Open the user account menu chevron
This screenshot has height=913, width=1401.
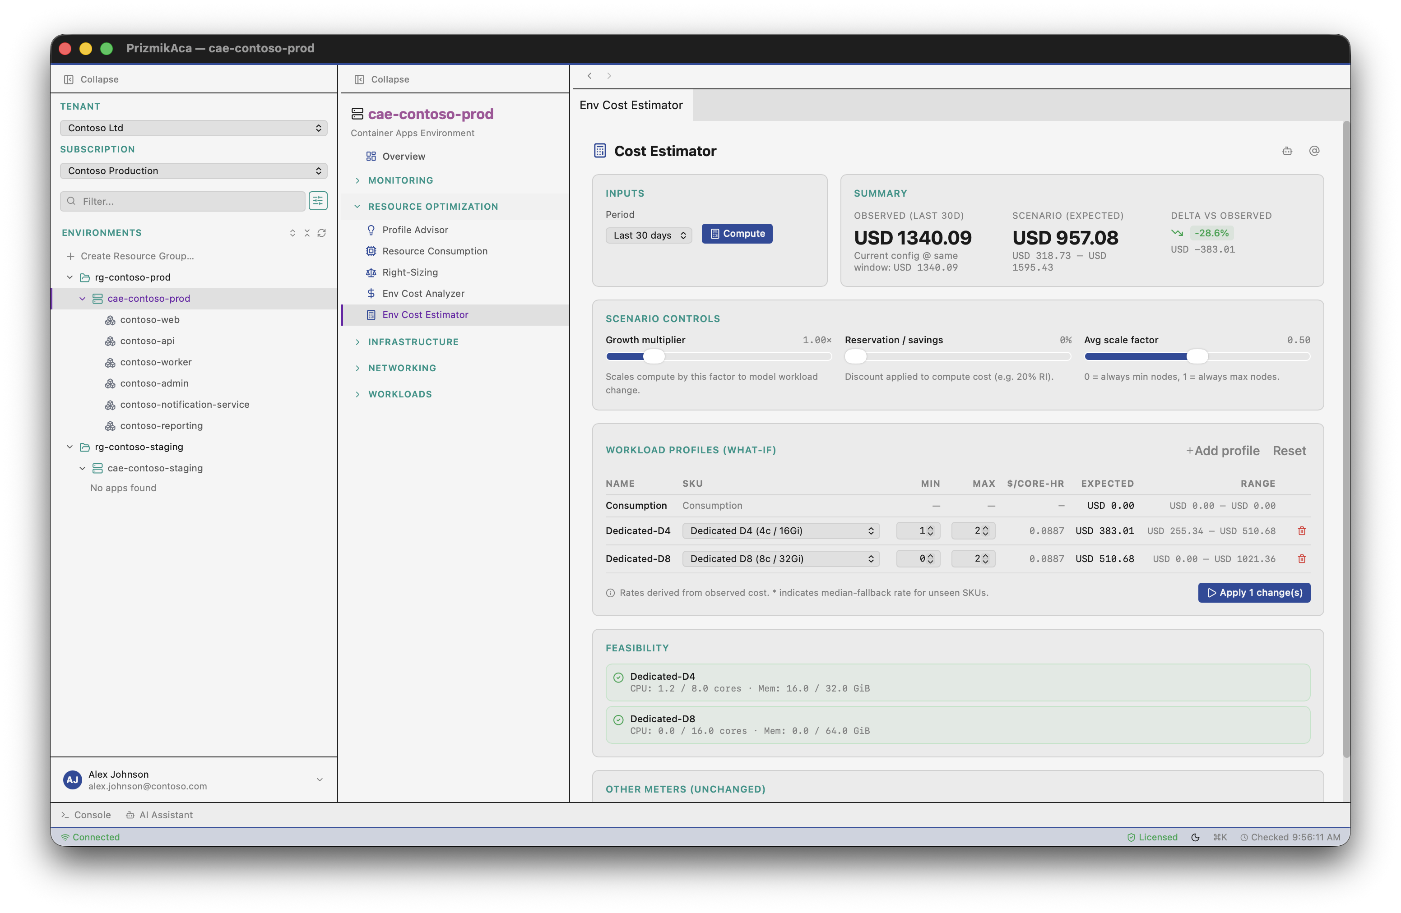click(x=320, y=780)
